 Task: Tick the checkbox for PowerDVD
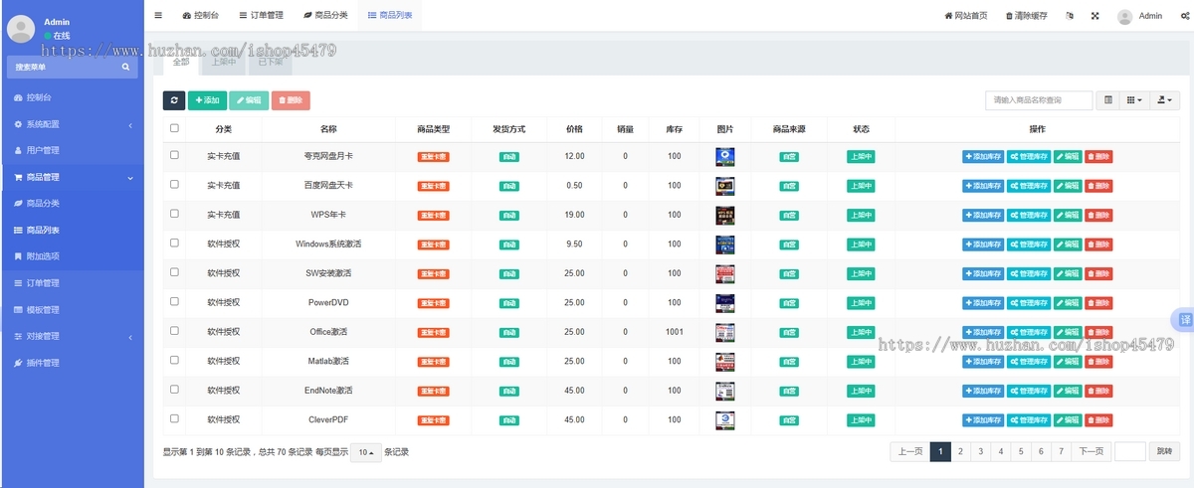pos(175,301)
